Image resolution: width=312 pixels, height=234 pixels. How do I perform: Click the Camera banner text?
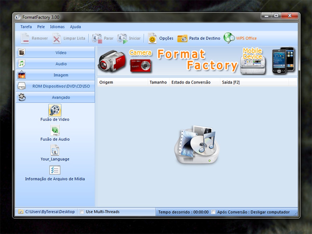pyautogui.click(x=140, y=53)
